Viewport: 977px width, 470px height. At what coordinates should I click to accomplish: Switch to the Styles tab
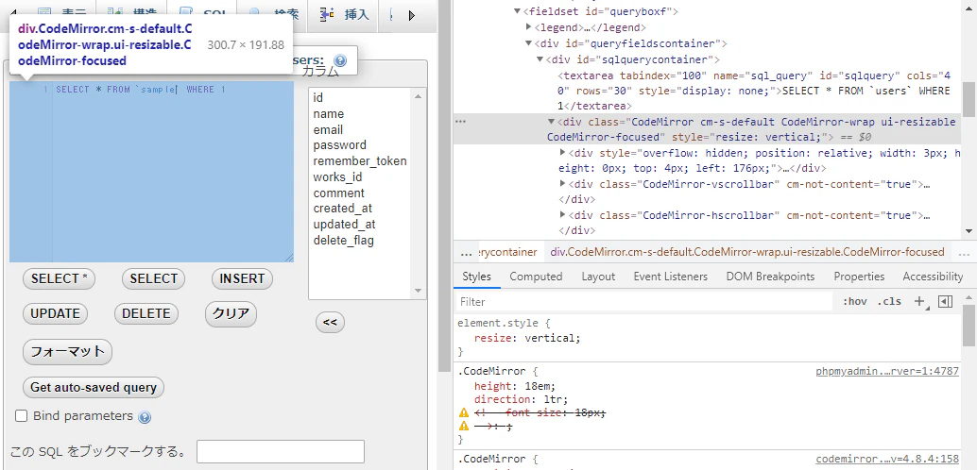(476, 277)
